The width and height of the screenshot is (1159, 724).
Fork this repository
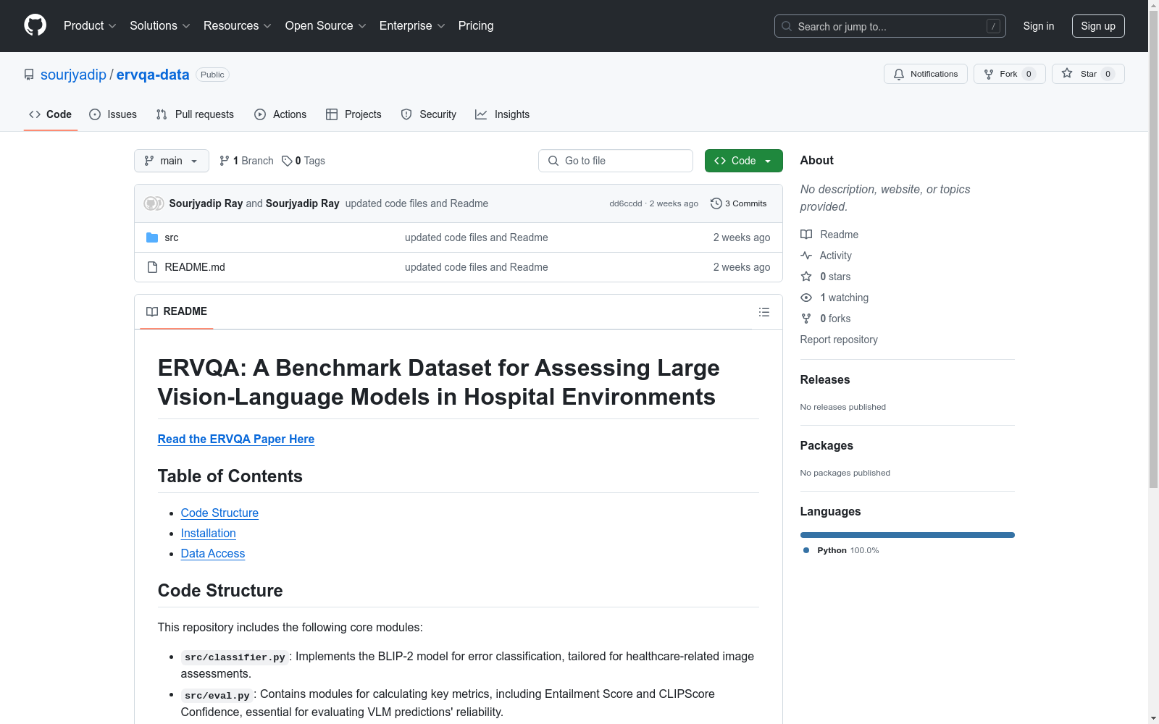[x=1009, y=74]
